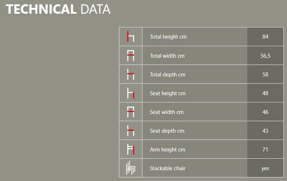Screen dimensions: 287x181
Task: Click the Seat depth chair icon
Action: pyautogui.click(x=131, y=131)
